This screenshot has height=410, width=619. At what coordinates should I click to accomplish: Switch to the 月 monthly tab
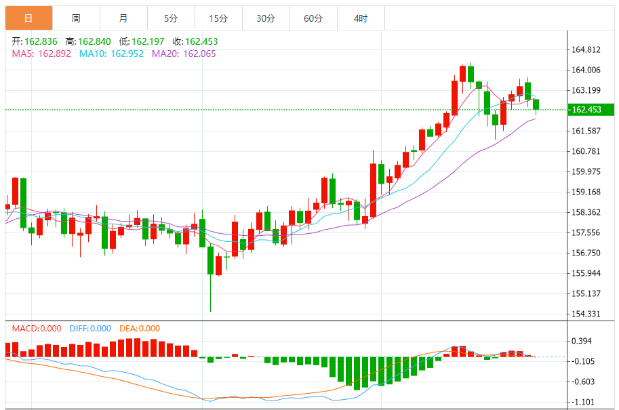[x=123, y=18]
